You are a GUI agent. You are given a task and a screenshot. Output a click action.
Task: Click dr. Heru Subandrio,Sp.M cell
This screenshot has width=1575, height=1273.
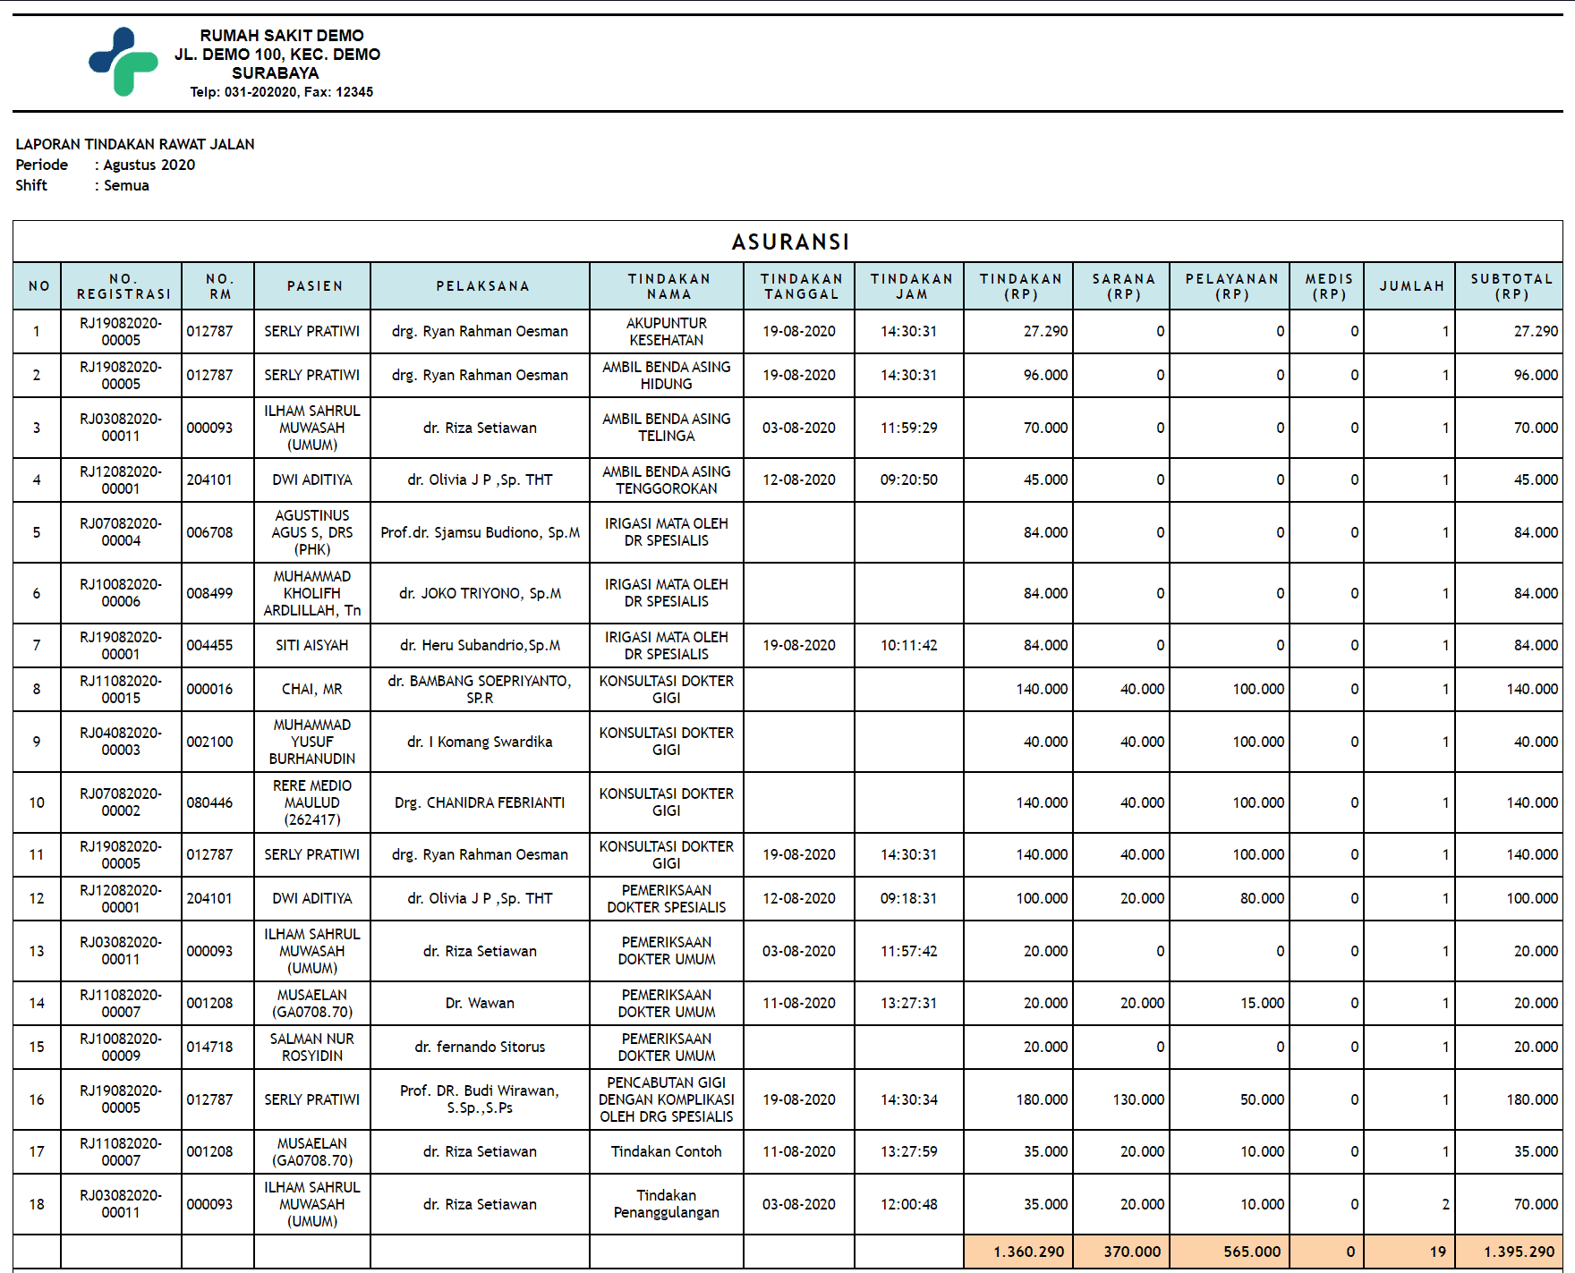point(481,645)
